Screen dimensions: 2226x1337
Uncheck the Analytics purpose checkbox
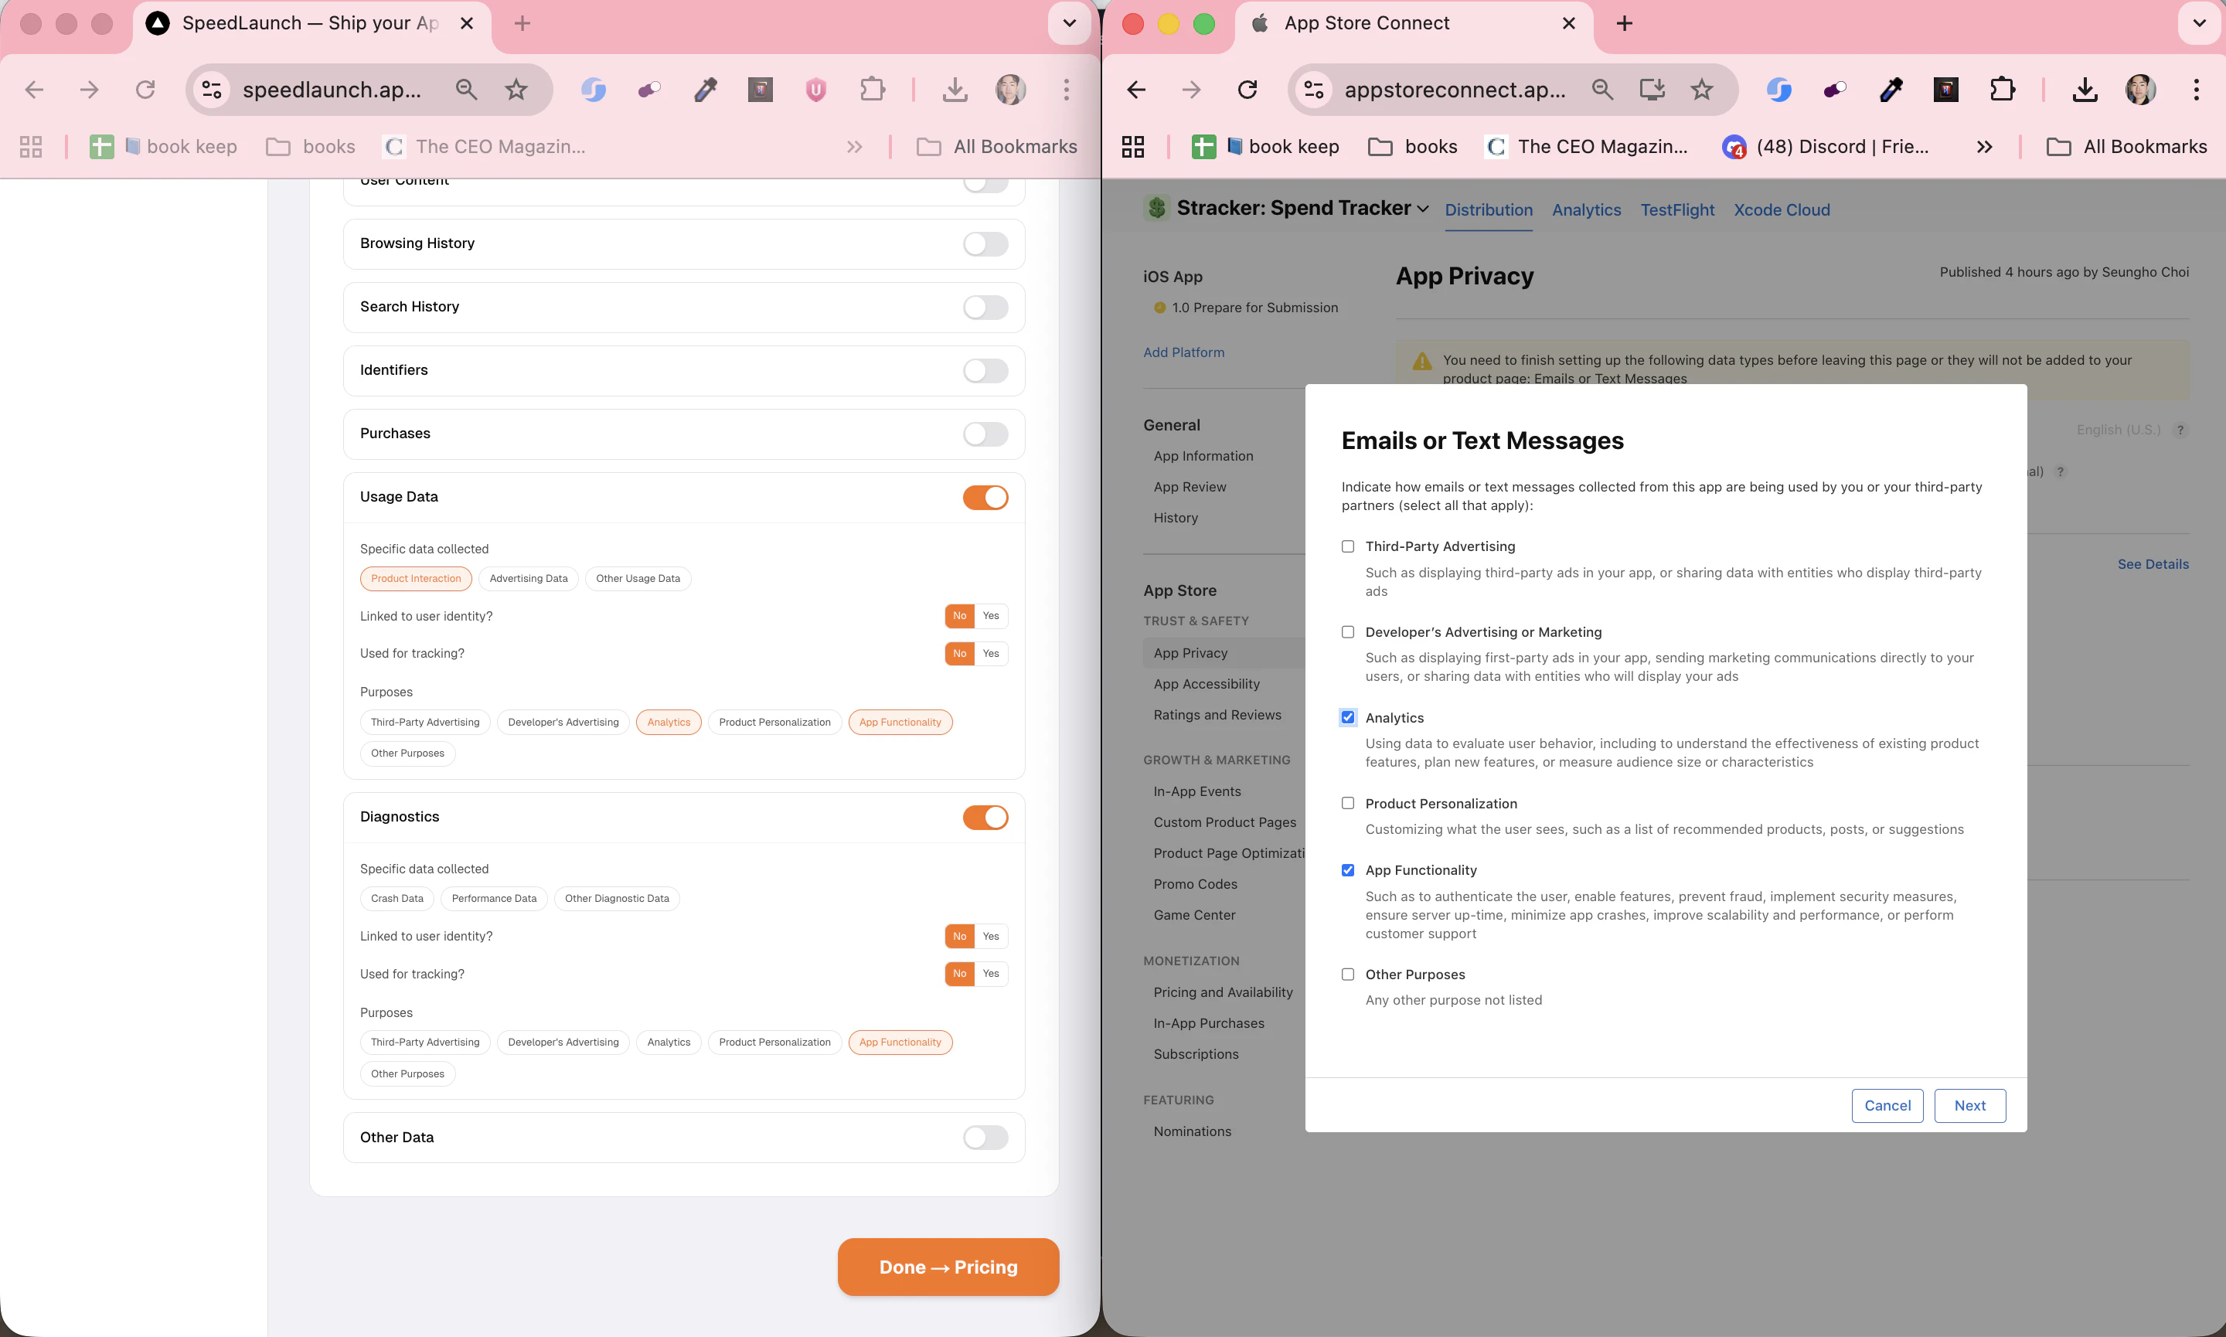tap(1348, 717)
